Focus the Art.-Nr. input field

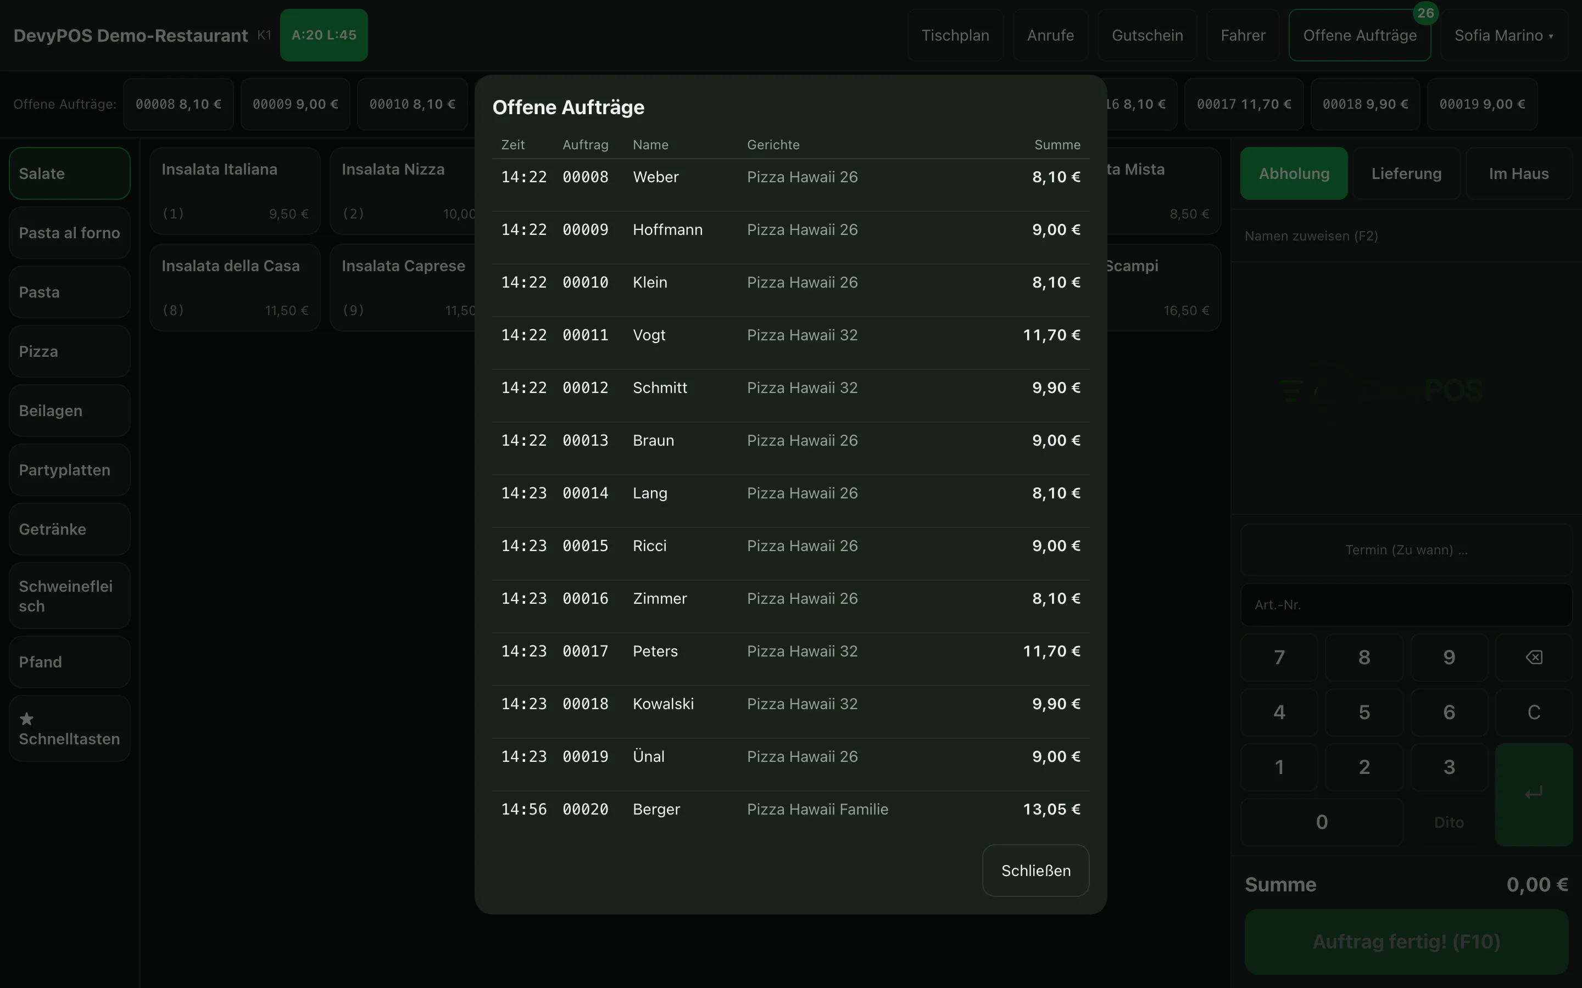point(1406,605)
